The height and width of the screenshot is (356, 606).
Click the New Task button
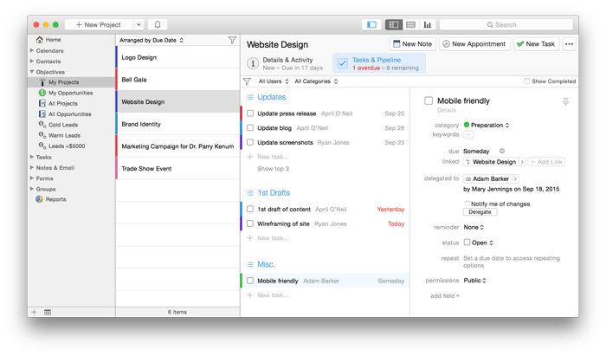(537, 44)
